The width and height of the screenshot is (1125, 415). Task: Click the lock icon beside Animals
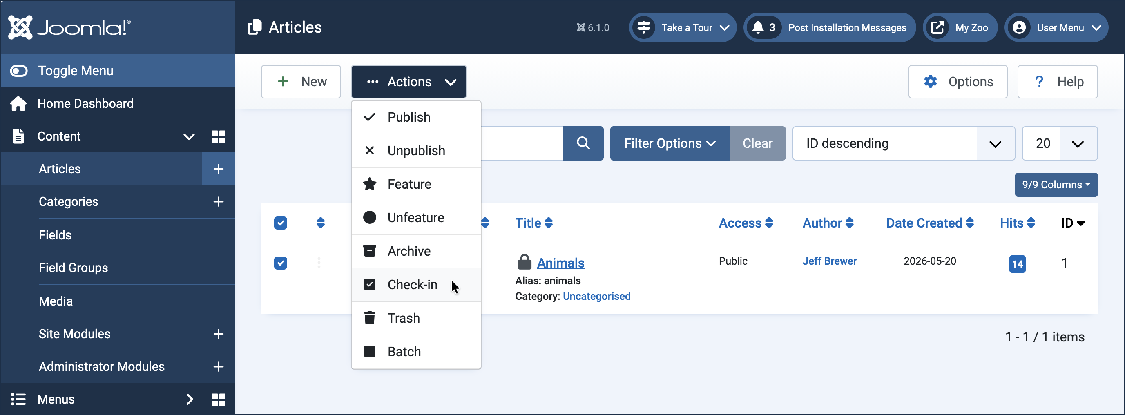(524, 262)
